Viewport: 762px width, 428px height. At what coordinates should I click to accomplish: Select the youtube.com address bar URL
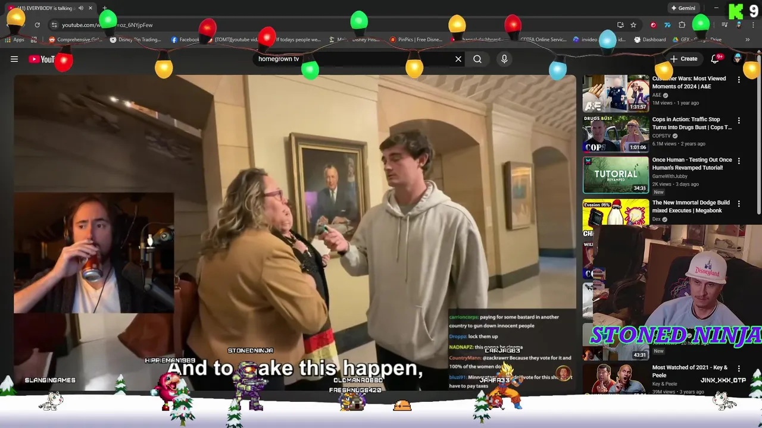coord(107,25)
